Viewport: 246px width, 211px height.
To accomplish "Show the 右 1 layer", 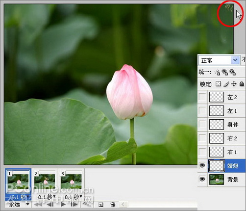I will pos(202,152).
